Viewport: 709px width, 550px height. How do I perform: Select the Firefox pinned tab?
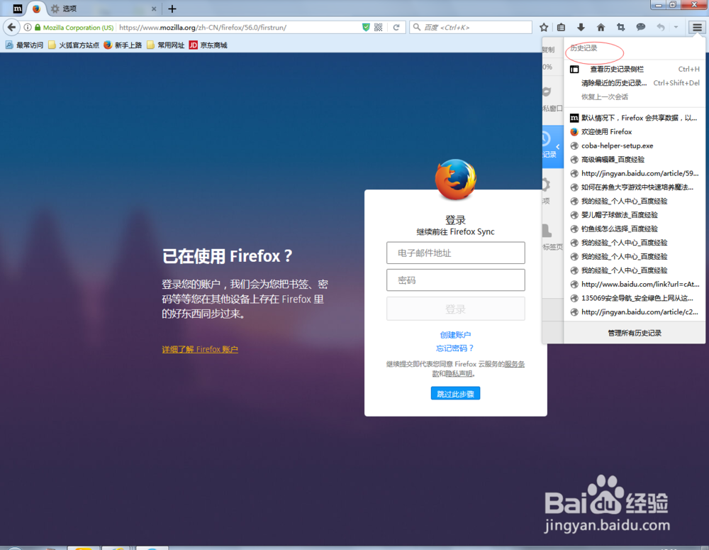[36, 9]
